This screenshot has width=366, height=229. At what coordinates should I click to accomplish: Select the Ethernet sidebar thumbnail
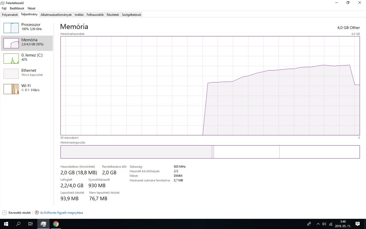tap(11, 74)
